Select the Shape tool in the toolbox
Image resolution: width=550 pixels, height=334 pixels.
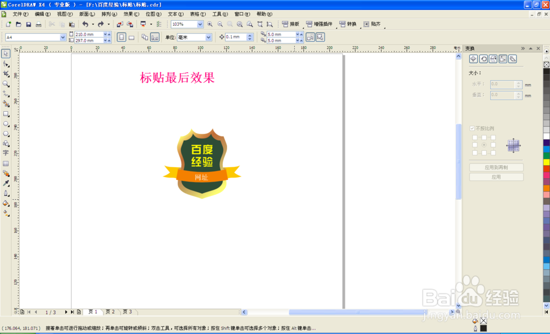pos(6,64)
